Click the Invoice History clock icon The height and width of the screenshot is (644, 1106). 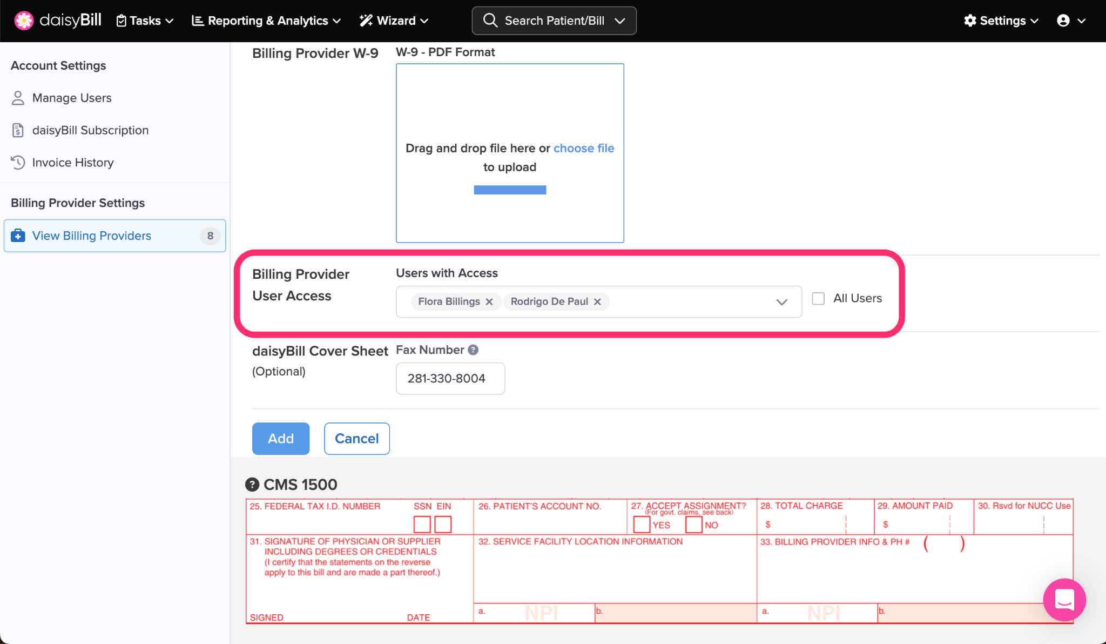click(18, 163)
